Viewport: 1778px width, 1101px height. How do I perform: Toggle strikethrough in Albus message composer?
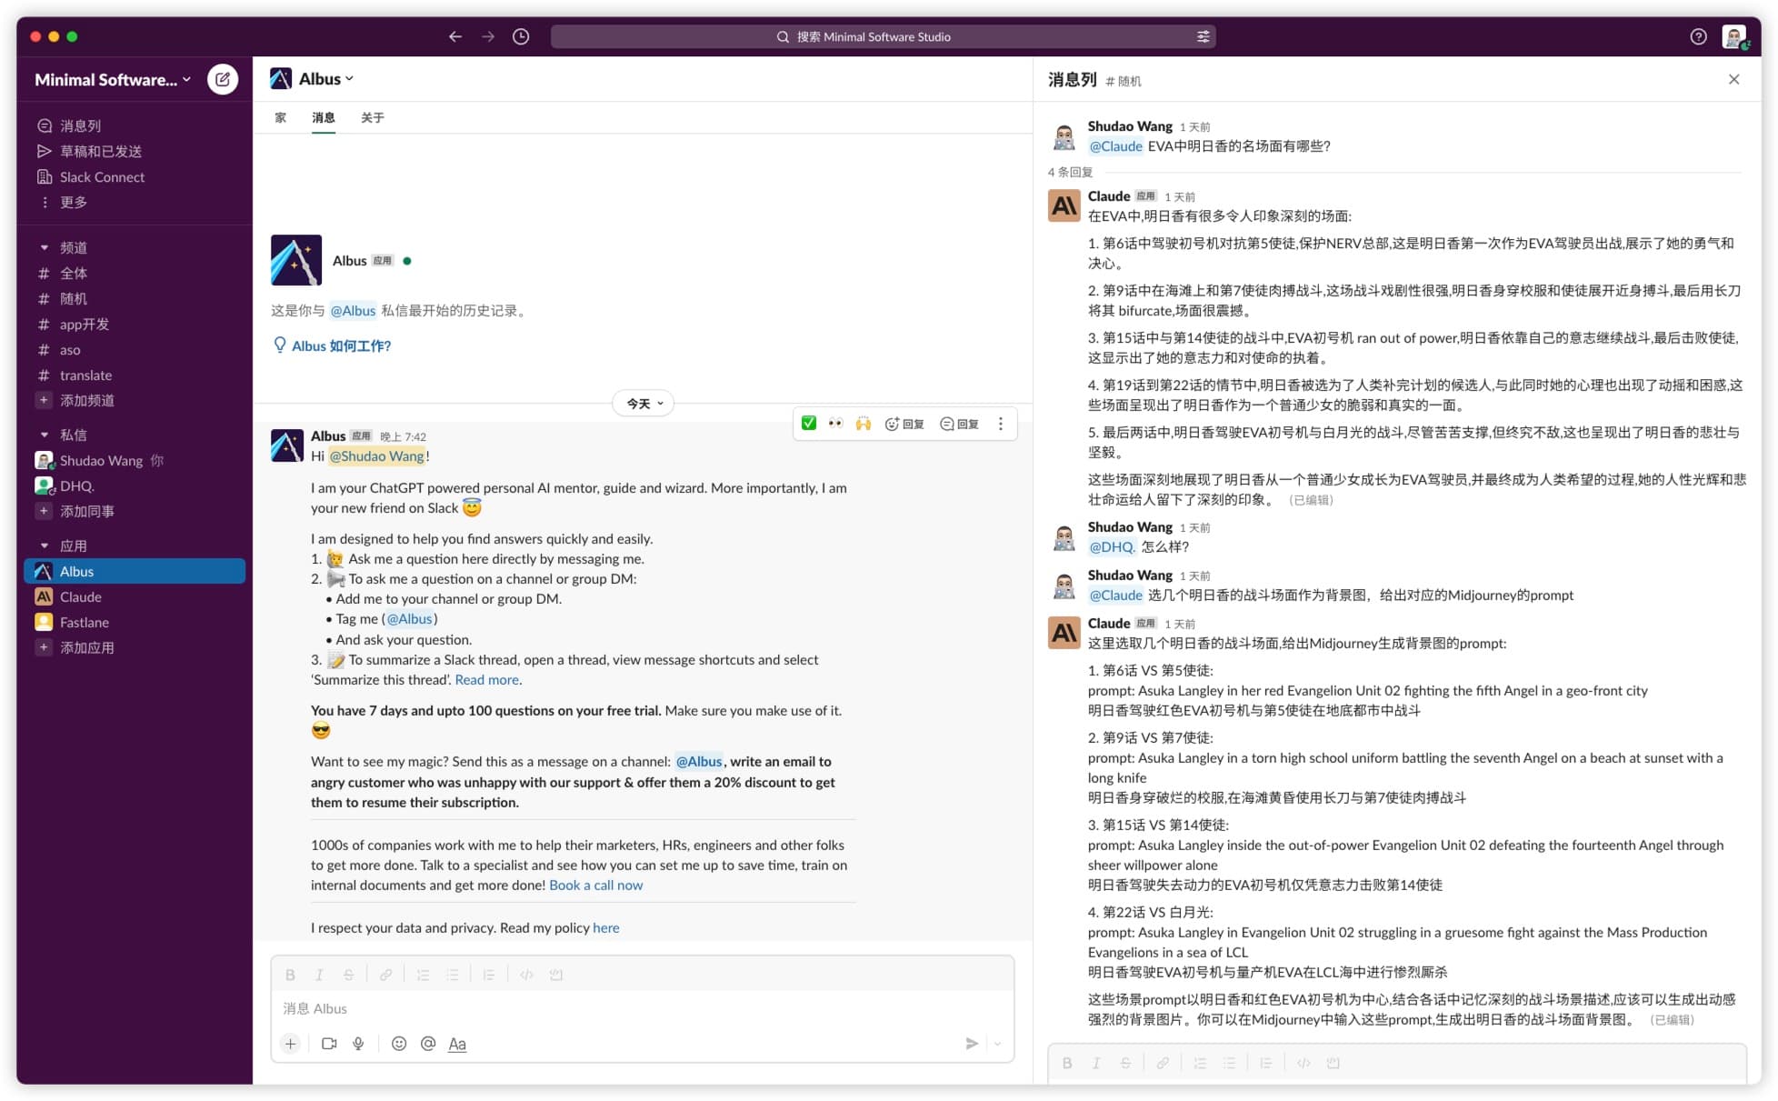pos(348,975)
